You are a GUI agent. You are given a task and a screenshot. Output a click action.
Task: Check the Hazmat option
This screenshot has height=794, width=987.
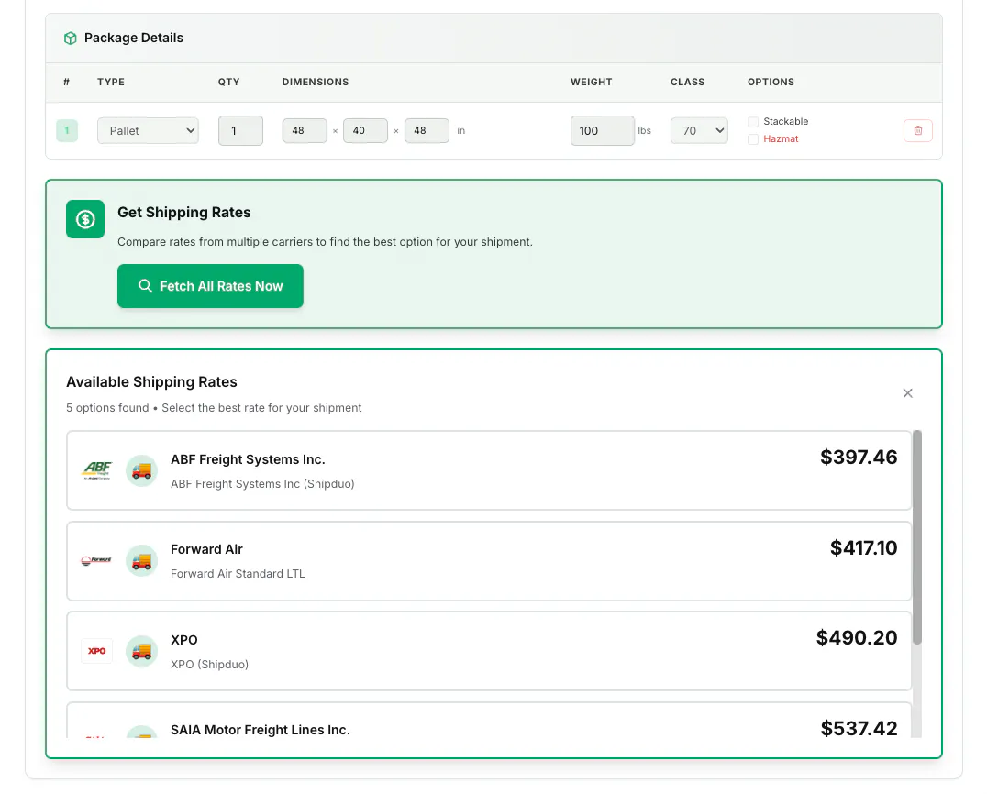click(753, 139)
